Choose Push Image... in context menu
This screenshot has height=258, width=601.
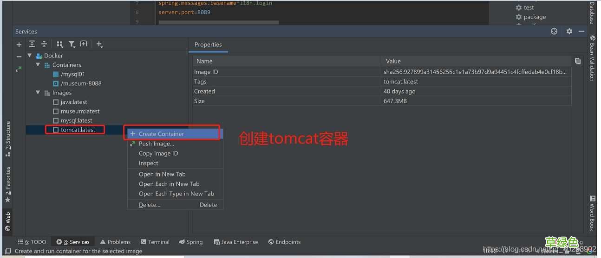[x=175, y=144]
